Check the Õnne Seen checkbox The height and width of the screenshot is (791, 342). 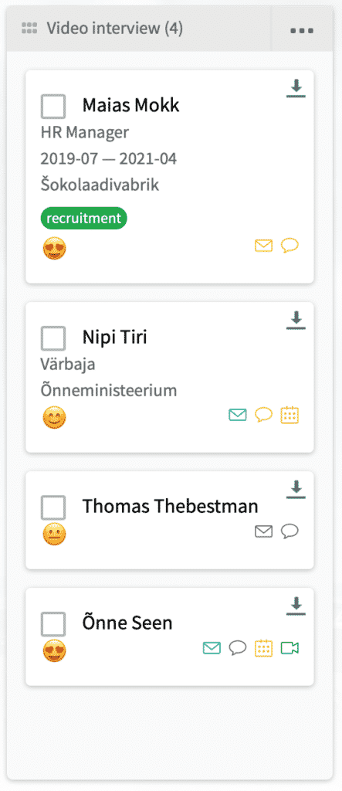tap(53, 623)
